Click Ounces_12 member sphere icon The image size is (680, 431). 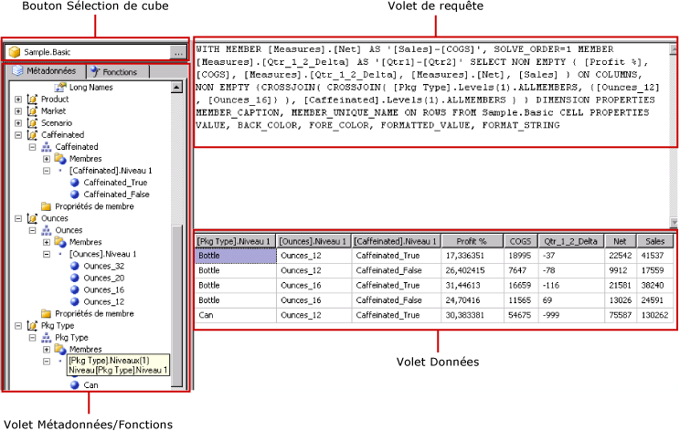click(75, 301)
